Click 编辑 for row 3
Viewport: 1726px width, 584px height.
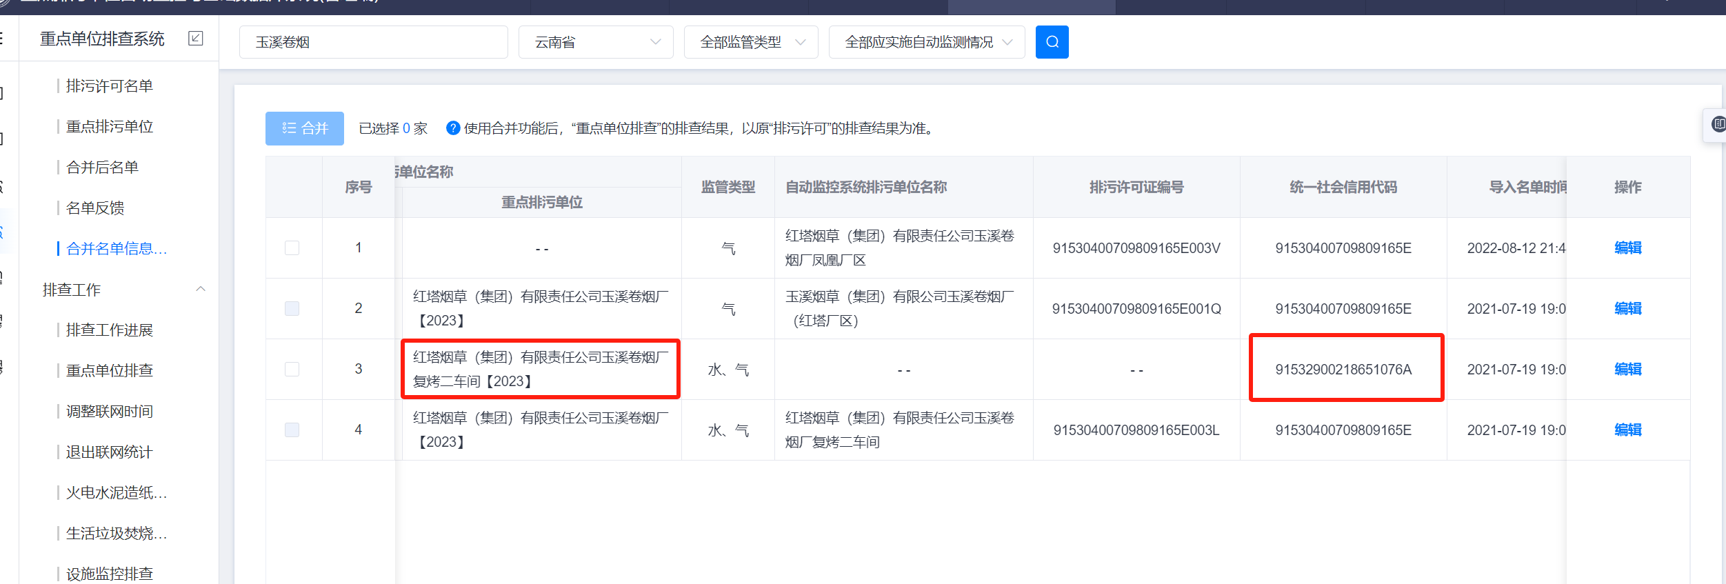pos(1628,369)
